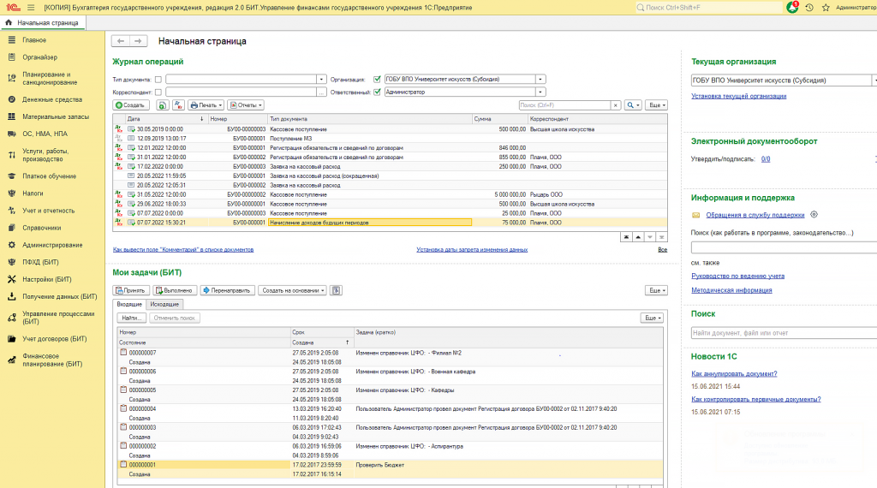Screen dimensions: 877x488
Task: Switch to Входящие tab
Action: (x=129, y=305)
